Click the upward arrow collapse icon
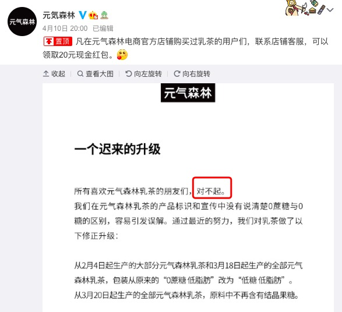The width and height of the screenshot is (342, 312). [x=46, y=74]
